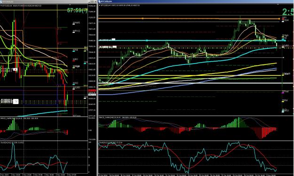Select the thick white horizontal line in H4 chart
Viewport: 294px width, 176px height.
click(196, 83)
